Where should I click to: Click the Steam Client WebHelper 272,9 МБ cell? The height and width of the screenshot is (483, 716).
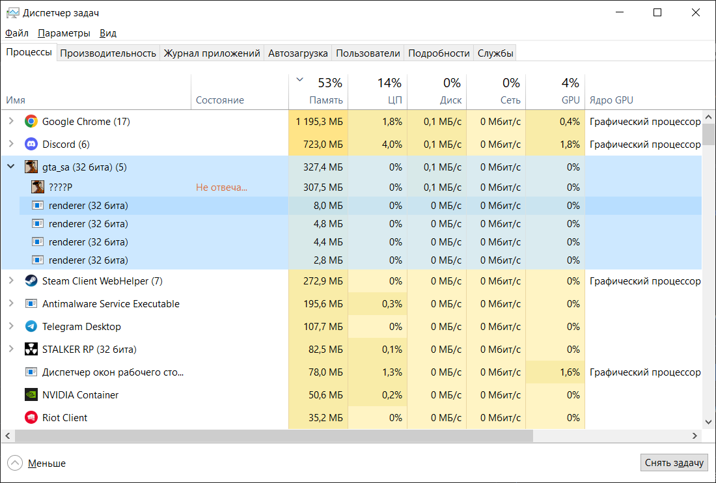[318, 281]
